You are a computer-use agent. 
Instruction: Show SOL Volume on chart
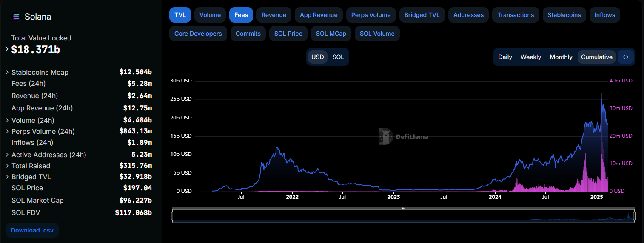[x=377, y=34]
